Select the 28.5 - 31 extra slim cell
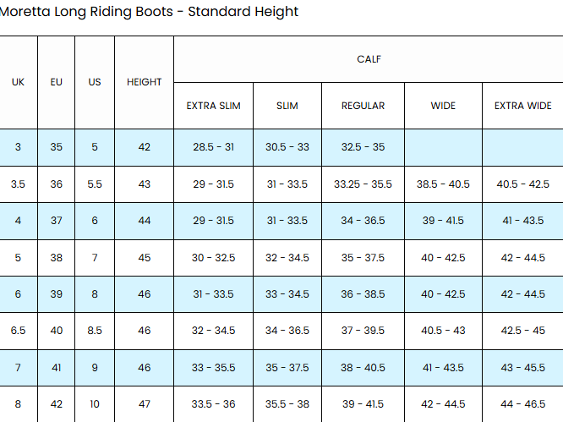Image resolution: width=563 pixels, height=422 pixels. (213, 147)
